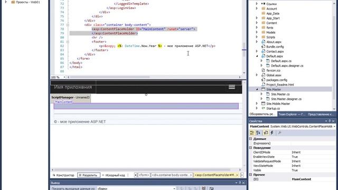Viewport: 338px width, 190px height.
Task: Click the Global.asax file icon
Action: click(x=263, y=75)
